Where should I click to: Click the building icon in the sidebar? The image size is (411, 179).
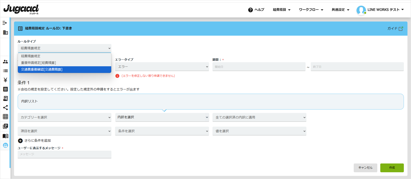click(5, 32)
